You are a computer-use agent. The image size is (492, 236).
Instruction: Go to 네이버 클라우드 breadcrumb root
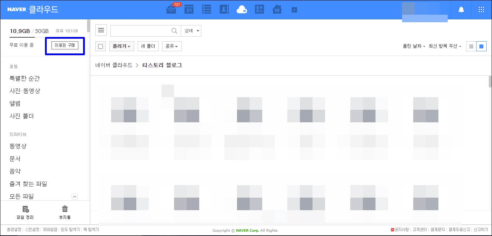114,65
